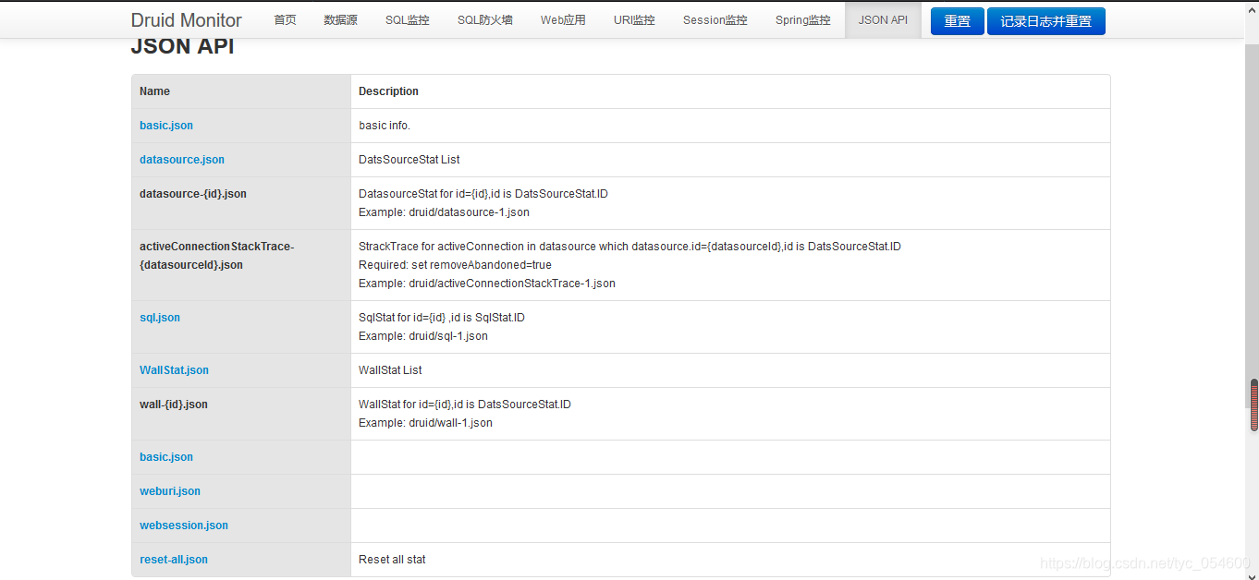Select the JSON API tab
This screenshot has width=1259, height=580.
(883, 20)
